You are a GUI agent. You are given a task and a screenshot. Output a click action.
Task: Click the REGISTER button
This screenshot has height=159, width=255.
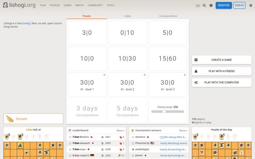(223, 5)
